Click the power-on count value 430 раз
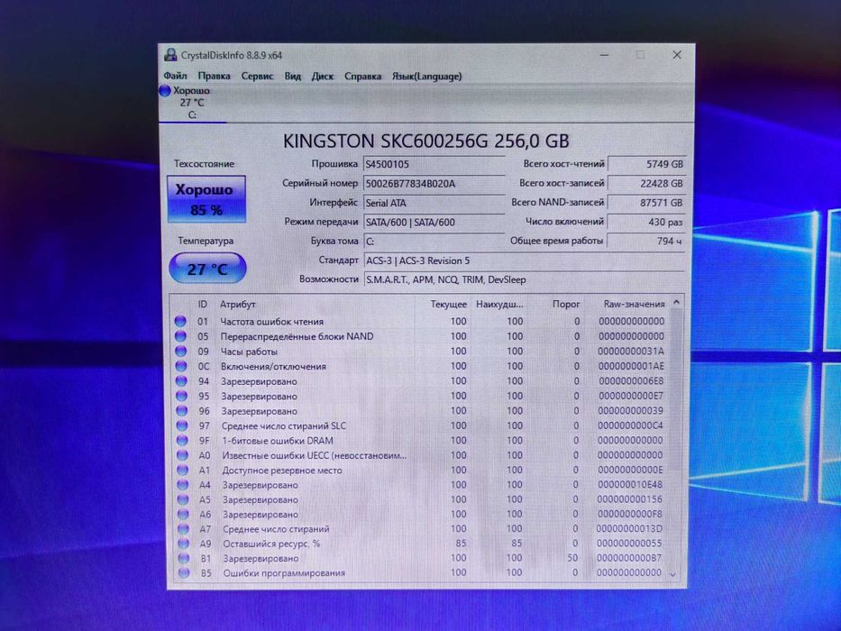 (x=646, y=222)
